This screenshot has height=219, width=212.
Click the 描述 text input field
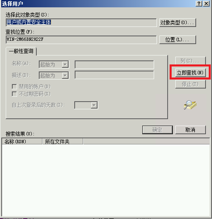(114, 75)
